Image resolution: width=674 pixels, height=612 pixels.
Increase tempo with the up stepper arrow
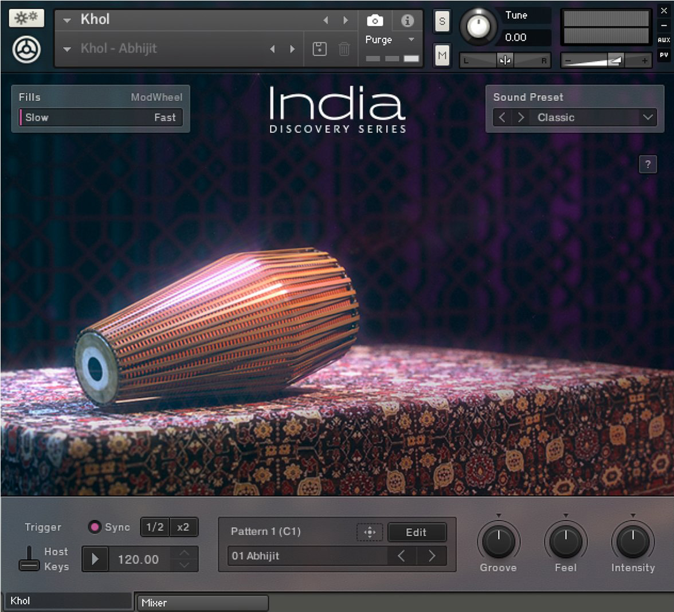tap(185, 553)
